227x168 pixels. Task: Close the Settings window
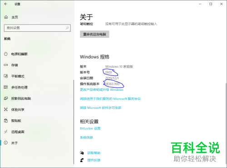pos(221,4)
